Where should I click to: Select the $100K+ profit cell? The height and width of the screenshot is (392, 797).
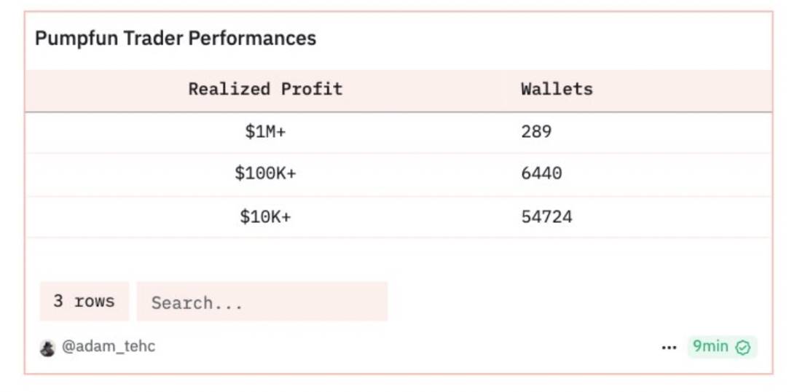tap(265, 174)
